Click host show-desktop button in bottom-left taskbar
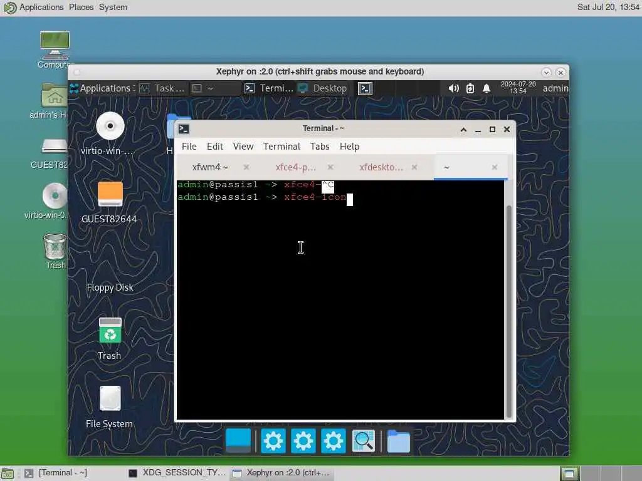This screenshot has width=642, height=481. point(8,473)
